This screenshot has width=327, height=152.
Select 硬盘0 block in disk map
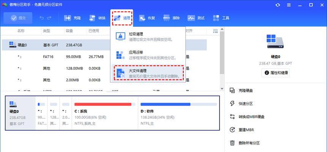coord(21,113)
